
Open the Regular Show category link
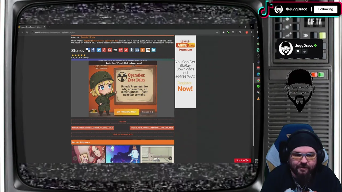coord(88,37)
